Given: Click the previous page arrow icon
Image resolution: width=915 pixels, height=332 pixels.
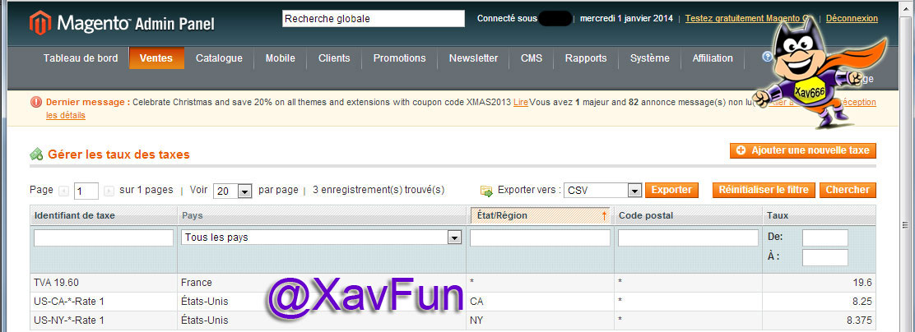Looking at the screenshot, I should (x=63, y=191).
